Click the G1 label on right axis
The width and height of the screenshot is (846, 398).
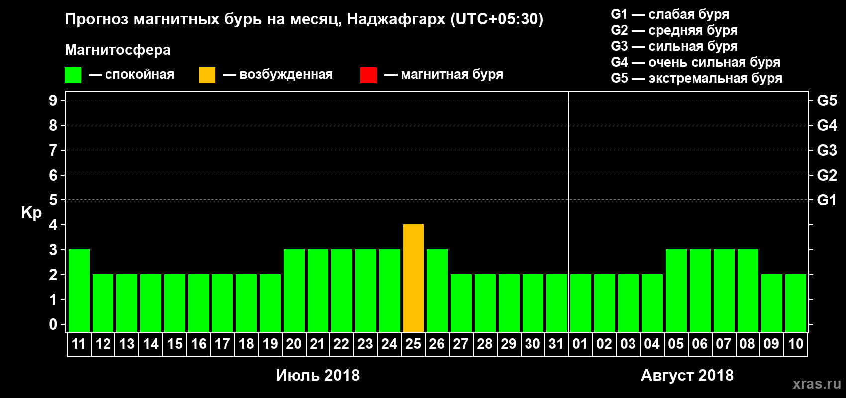pos(827,200)
